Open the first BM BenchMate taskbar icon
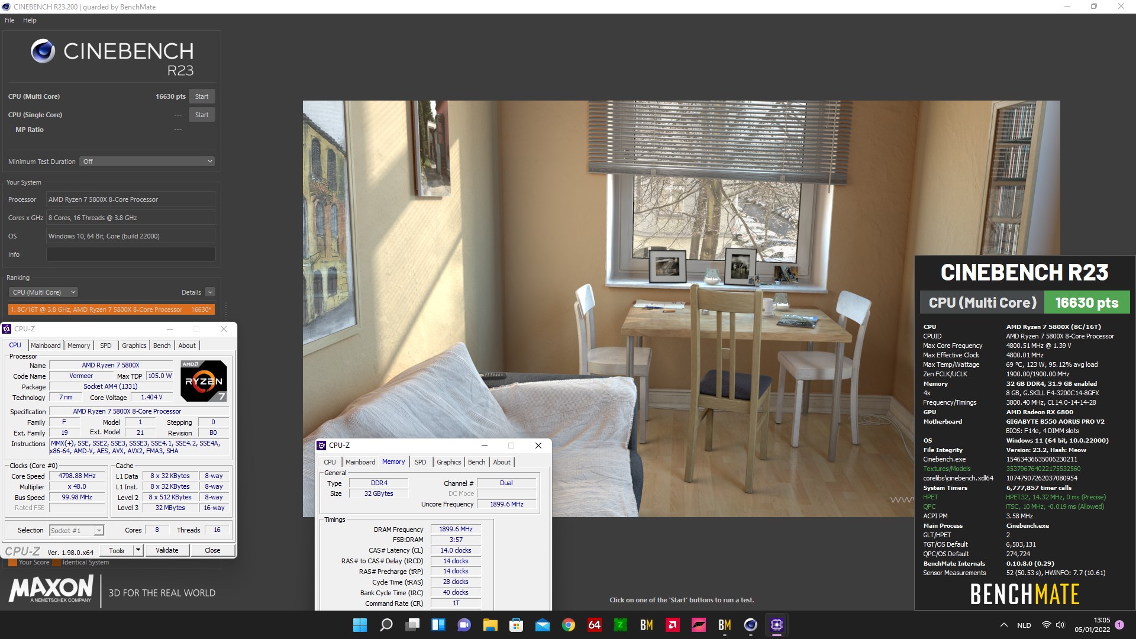Screen dimensions: 1136x639 pos(646,625)
